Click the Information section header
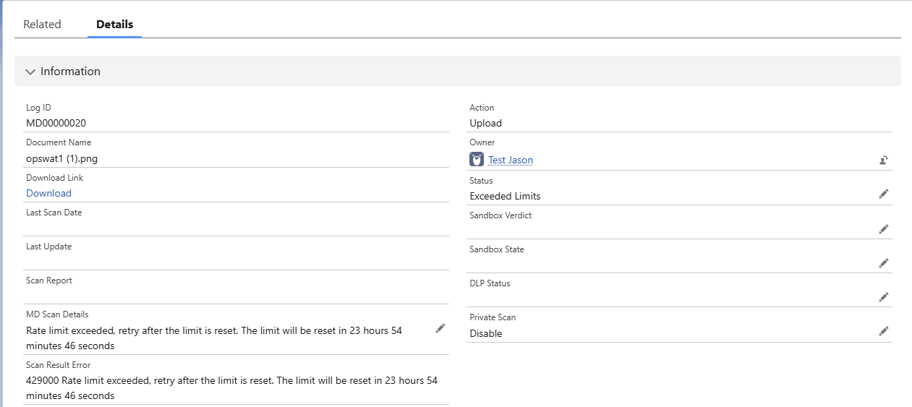The image size is (912, 407). 458,72
